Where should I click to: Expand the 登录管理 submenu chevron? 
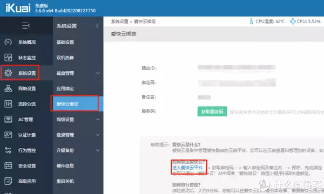(x=98, y=135)
